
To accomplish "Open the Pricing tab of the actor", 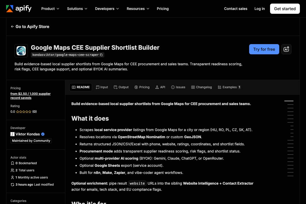I will click(142, 87).
